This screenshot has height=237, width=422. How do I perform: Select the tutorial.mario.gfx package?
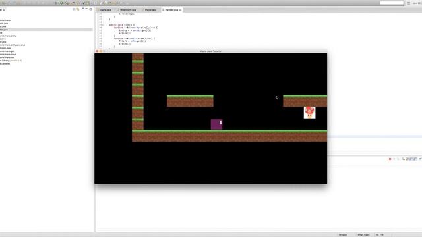[x=7, y=51]
